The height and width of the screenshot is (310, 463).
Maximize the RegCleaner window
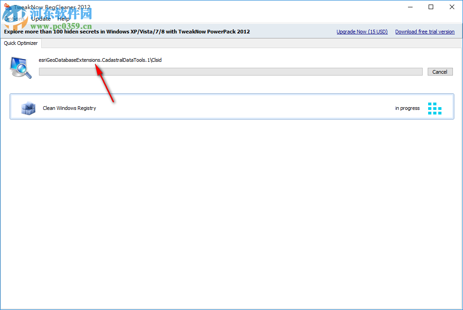pyautogui.click(x=431, y=7)
